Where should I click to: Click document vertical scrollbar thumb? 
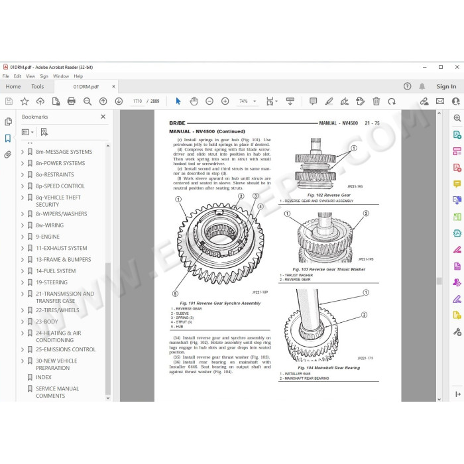click(439, 281)
